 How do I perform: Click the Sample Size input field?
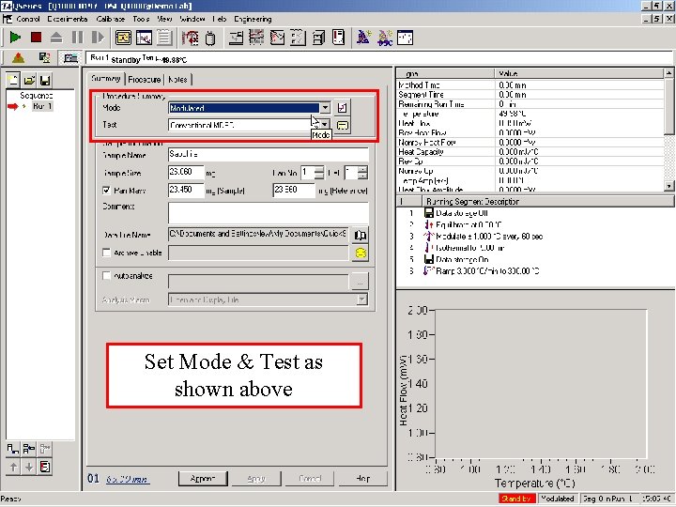pos(186,172)
